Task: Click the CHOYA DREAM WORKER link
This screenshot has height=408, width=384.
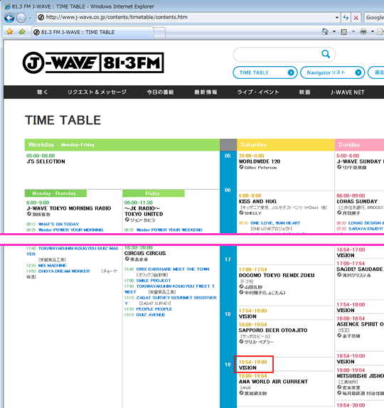Action: coord(64,271)
